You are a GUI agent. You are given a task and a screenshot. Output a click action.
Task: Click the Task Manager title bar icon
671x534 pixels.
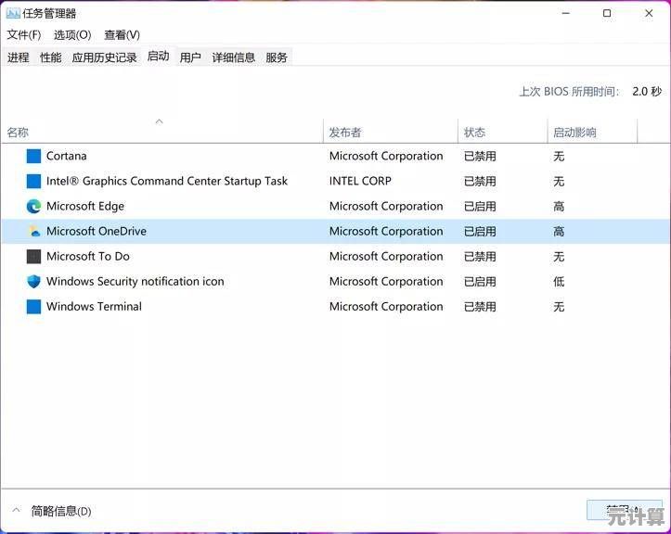tap(13, 13)
